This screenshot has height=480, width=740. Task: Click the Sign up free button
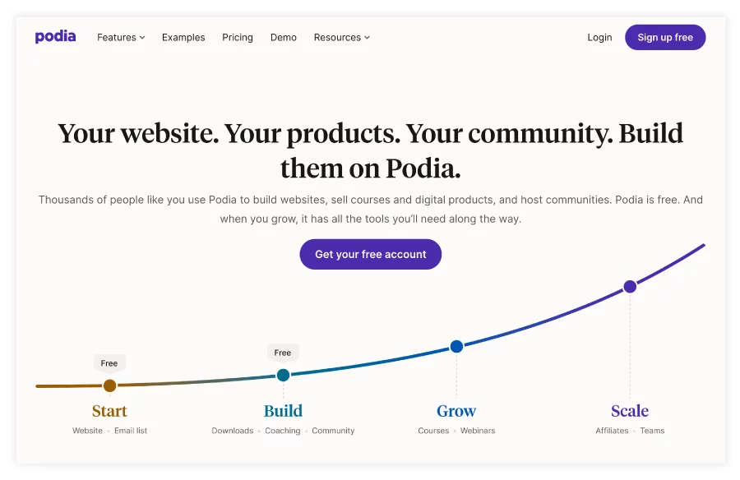click(665, 37)
